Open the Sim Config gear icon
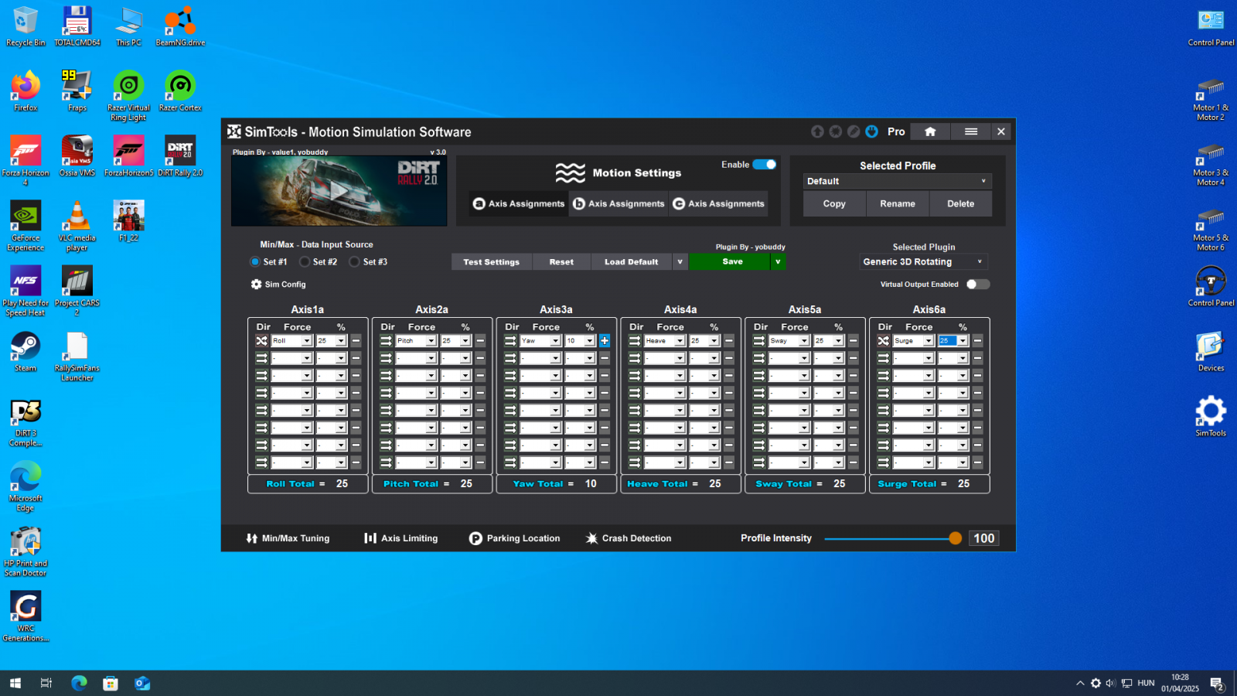This screenshot has height=696, width=1237. pyautogui.click(x=256, y=285)
